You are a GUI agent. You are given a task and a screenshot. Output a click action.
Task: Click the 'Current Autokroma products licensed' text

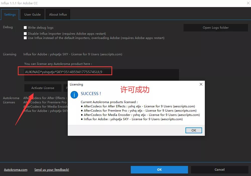click(109, 102)
